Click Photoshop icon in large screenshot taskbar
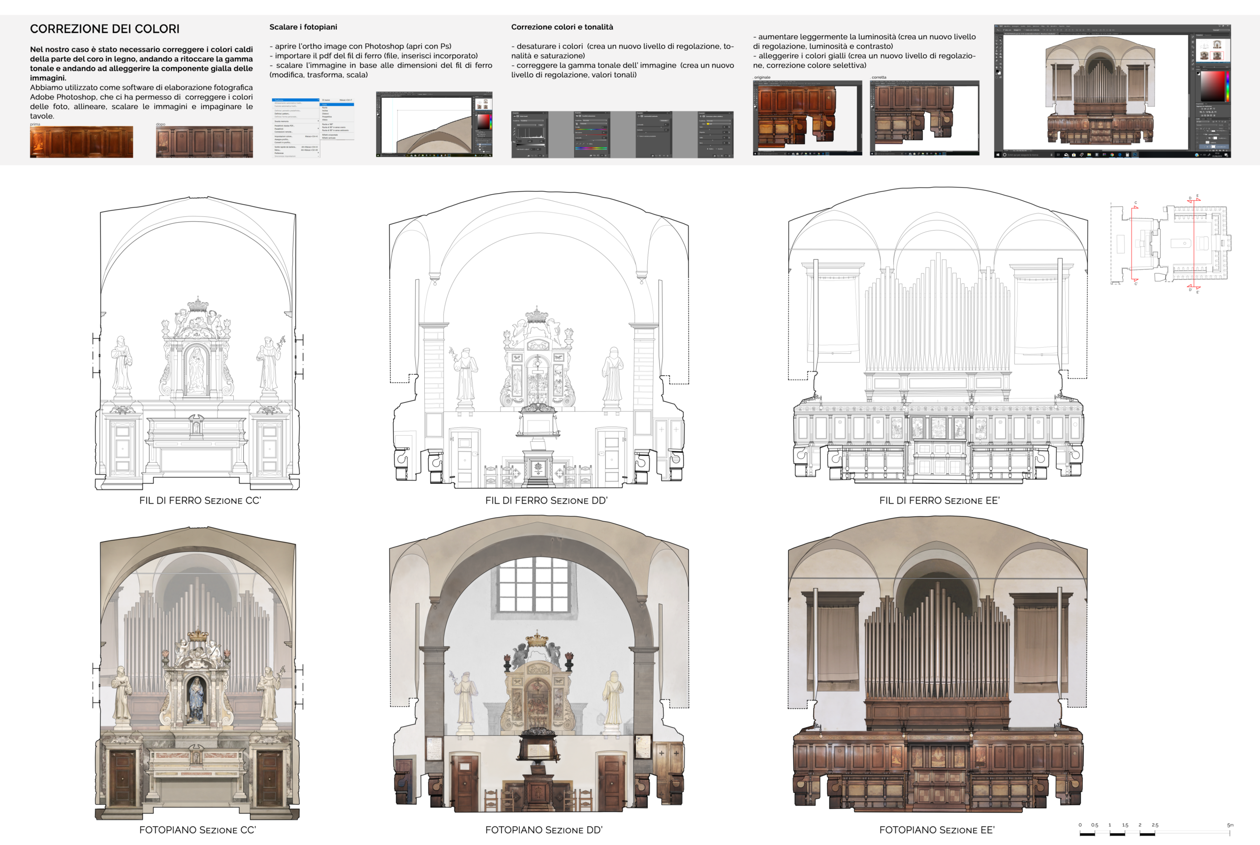This screenshot has height=845, width=1260. pyautogui.click(x=1135, y=154)
